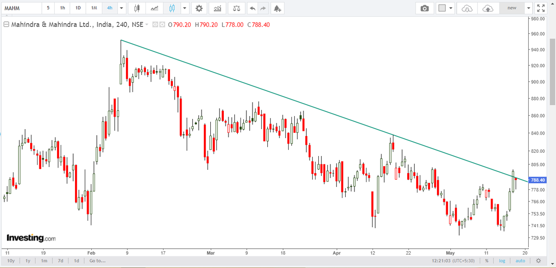Redo the last chart action
The height and width of the screenshot is (268, 556).
263,8
